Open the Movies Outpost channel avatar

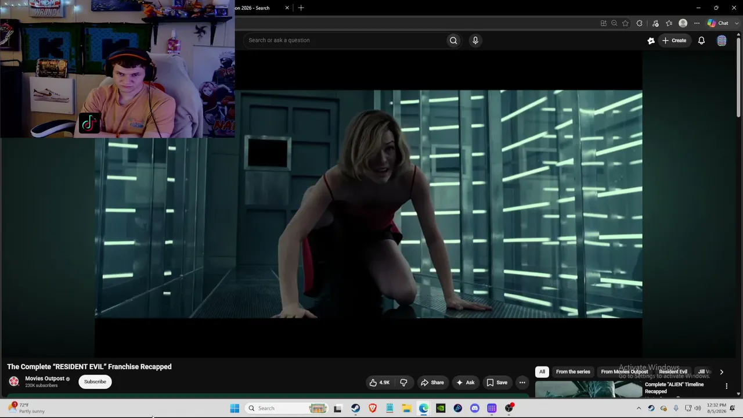tap(14, 381)
